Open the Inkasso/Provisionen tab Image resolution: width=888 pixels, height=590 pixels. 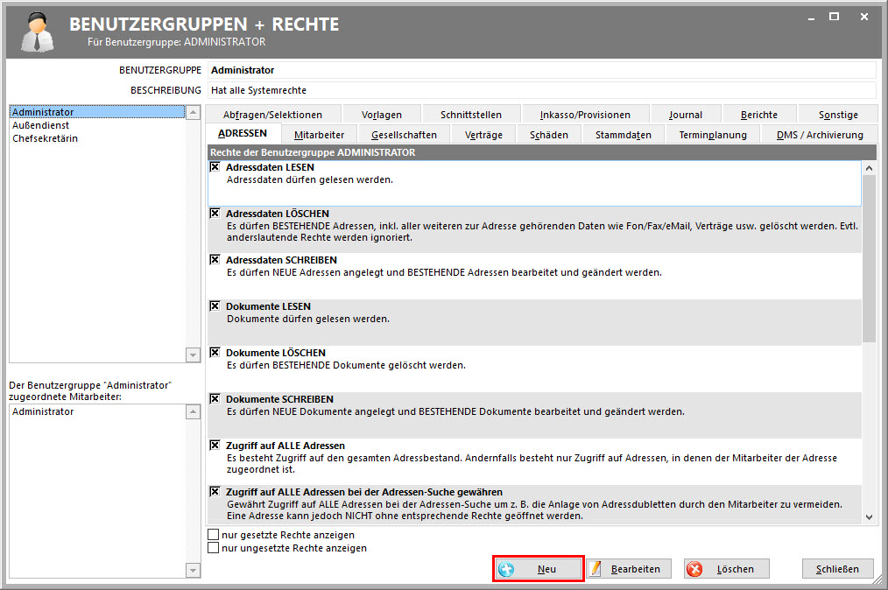click(x=585, y=115)
